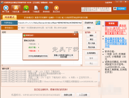Click the log line with csv1452936156.csv path

(x=49, y=82)
